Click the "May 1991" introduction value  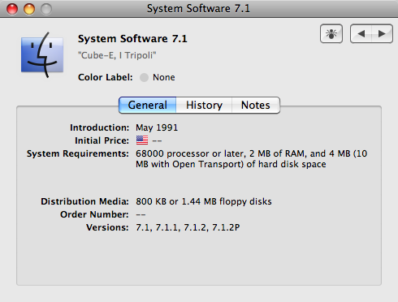click(157, 127)
